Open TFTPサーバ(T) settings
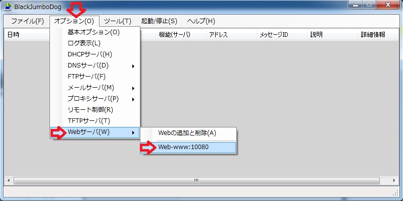The height and width of the screenshot is (201, 403). tap(95, 121)
